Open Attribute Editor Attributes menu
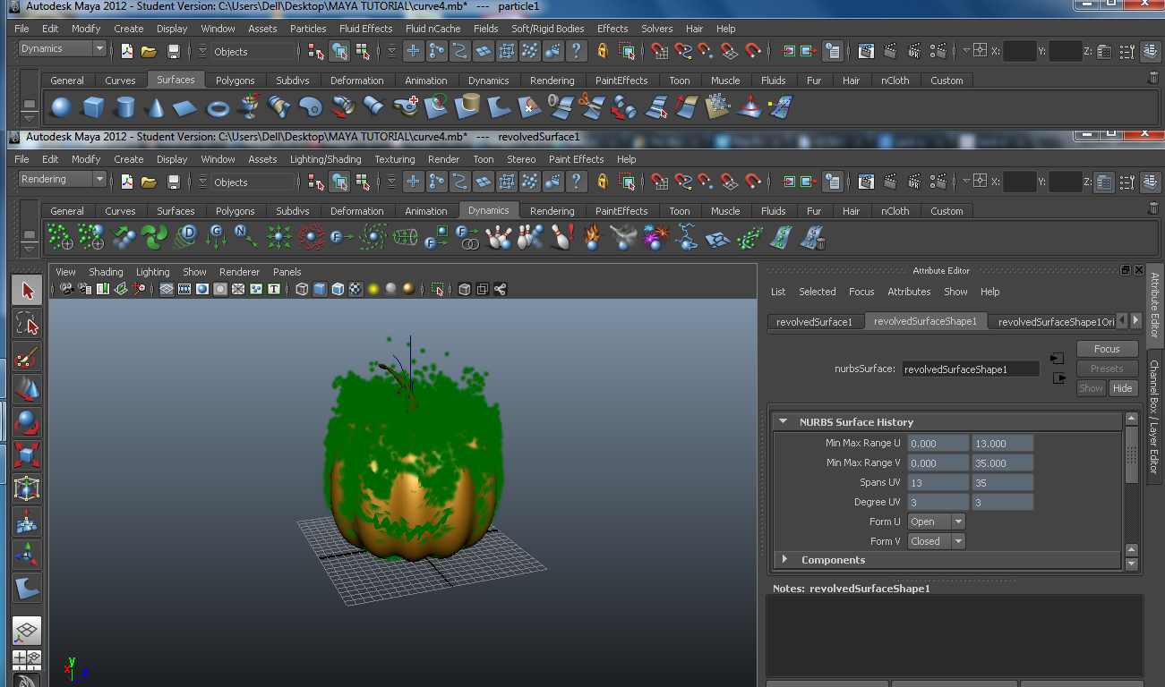 coord(909,292)
